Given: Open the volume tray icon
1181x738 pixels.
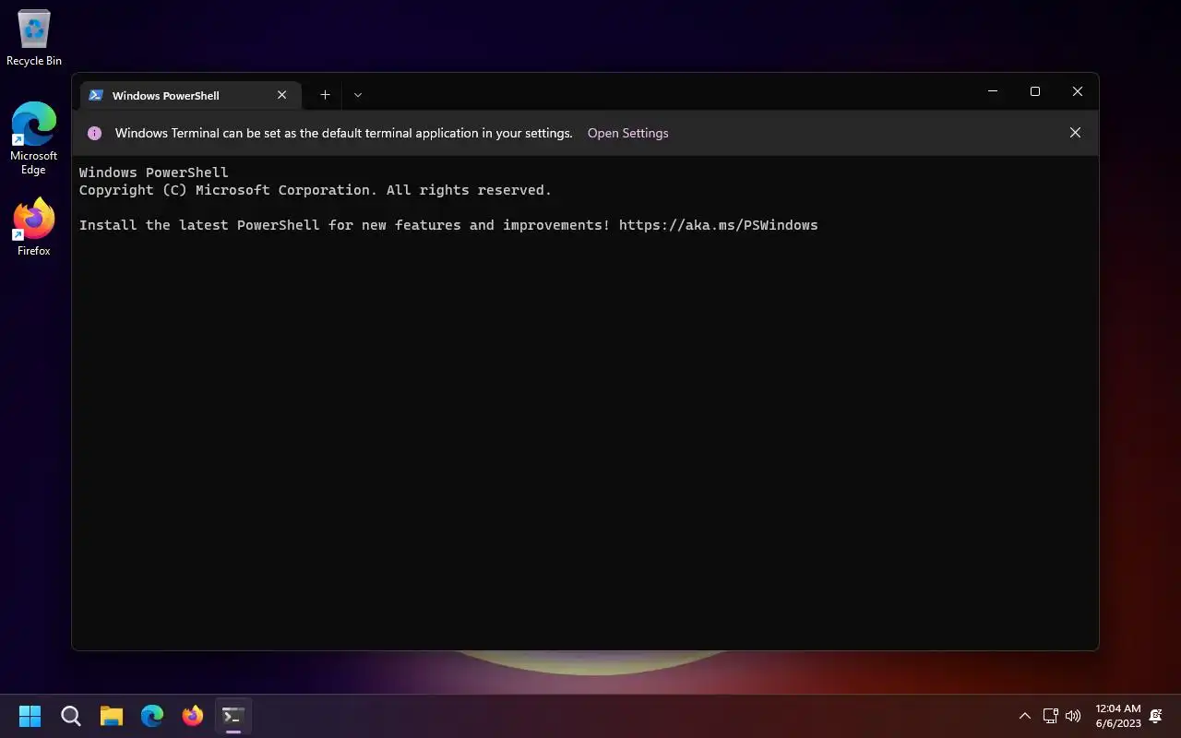Looking at the screenshot, I should pyautogui.click(x=1073, y=716).
